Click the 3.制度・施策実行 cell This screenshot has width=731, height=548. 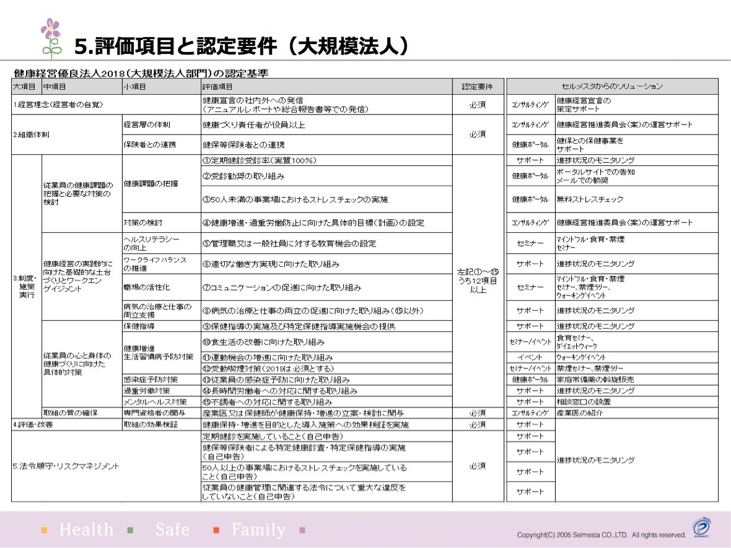point(27,287)
